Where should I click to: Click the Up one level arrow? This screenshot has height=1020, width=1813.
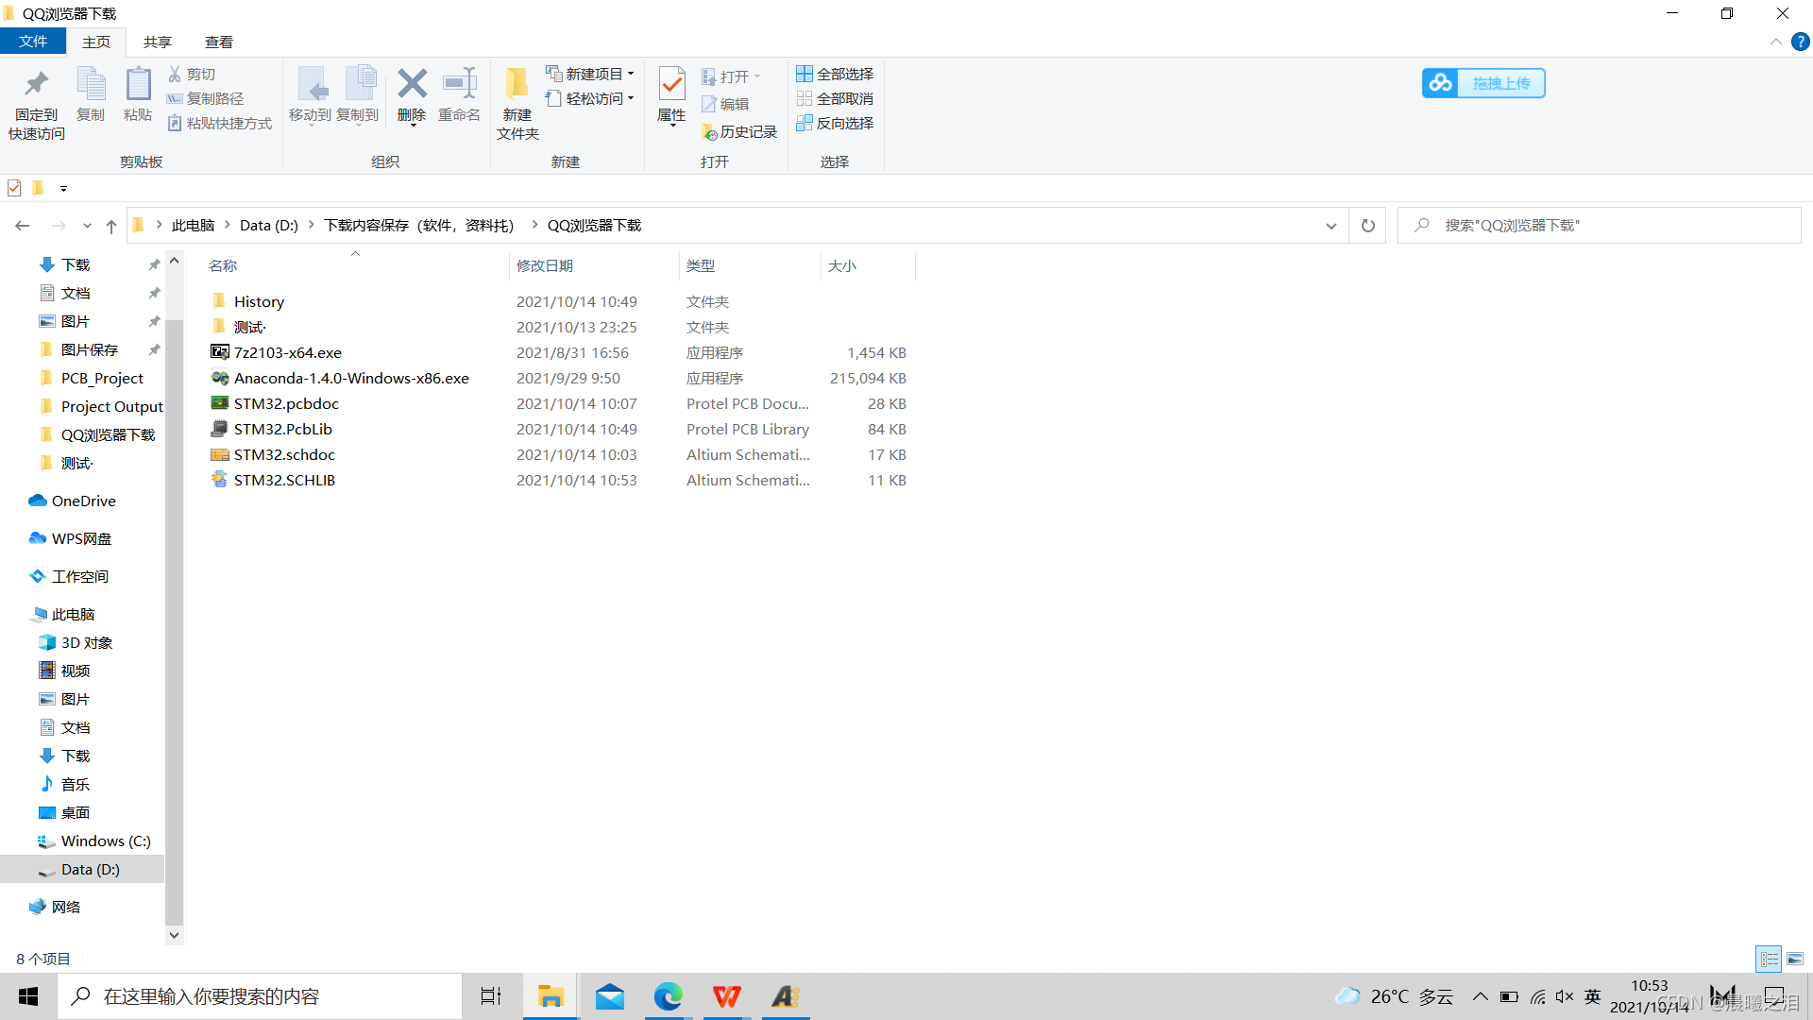111,226
